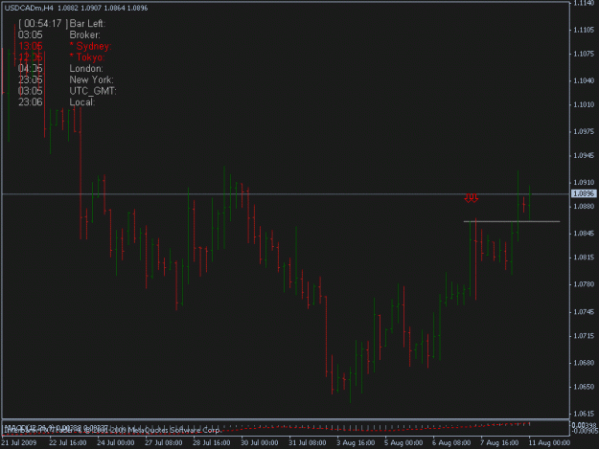Click the indicator scale value -0.00905
The height and width of the screenshot is (449, 599).
tap(584, 431)
